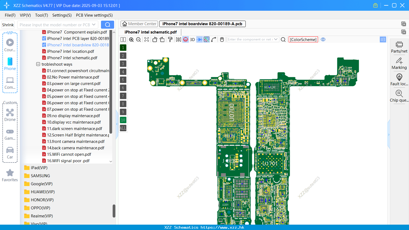Mirror flip the board view
This screenshot has height=230, width=409.
[x=179, y=39]
